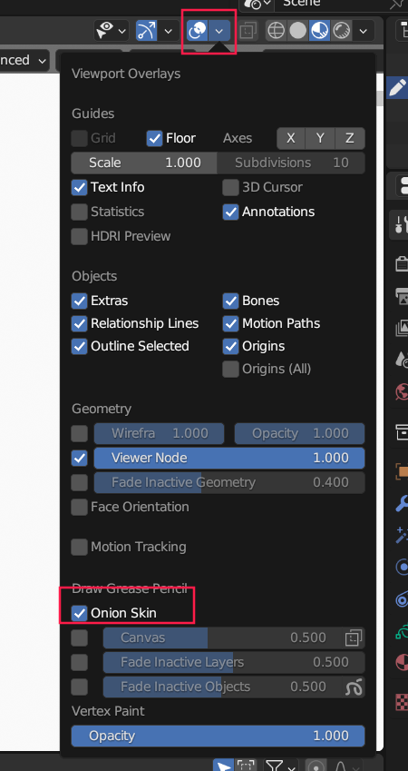Toggle the Show Gizmo icon
The height and width of the screenshot is (771, 408).
pos(146,31)
